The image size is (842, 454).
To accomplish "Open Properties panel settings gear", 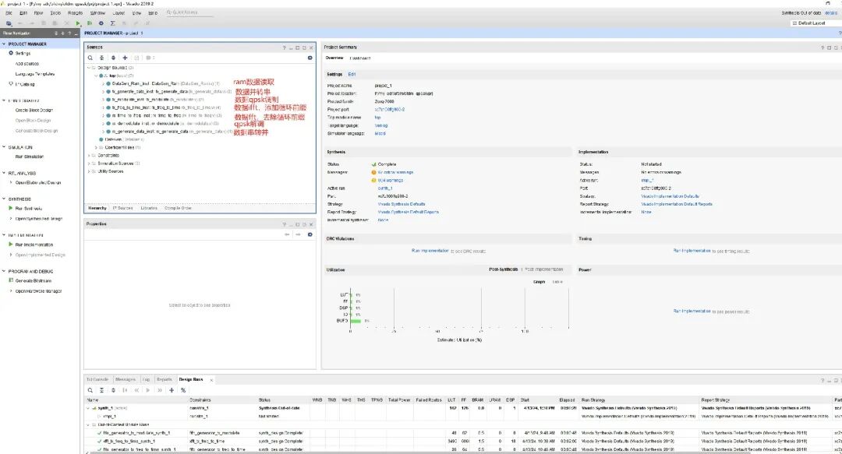I will (310, 234).
